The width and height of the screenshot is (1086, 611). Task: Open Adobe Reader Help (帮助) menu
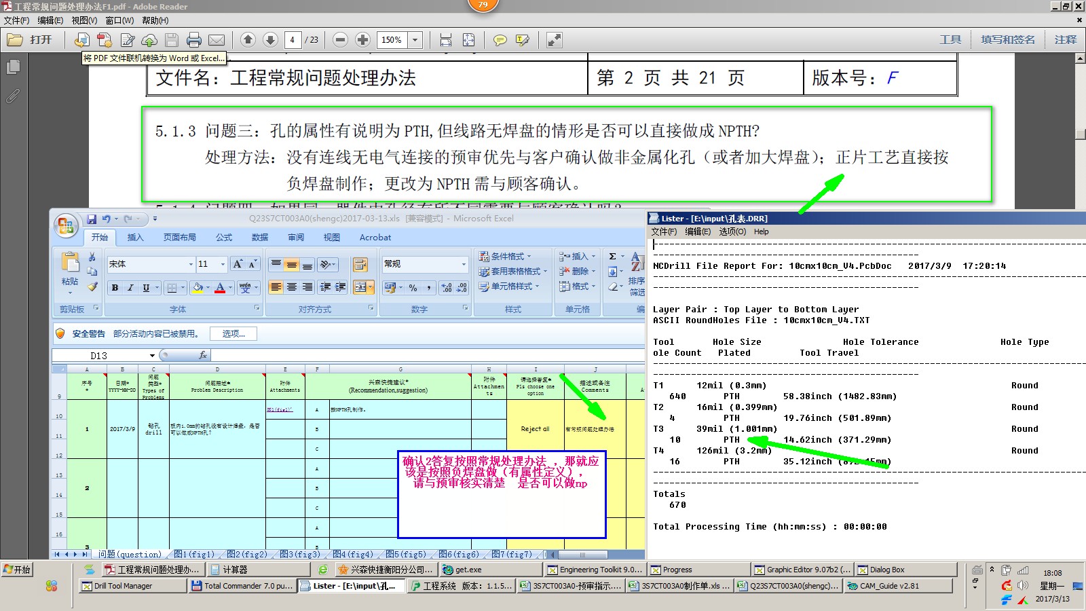pyautogui.click(x=155, y=20)
